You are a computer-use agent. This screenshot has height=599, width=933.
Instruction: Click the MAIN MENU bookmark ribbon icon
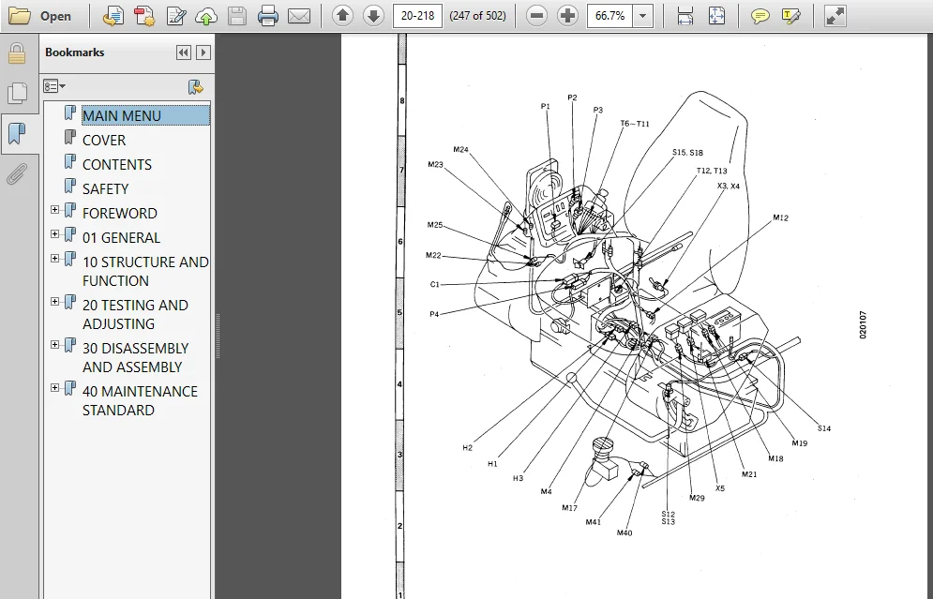70,113
